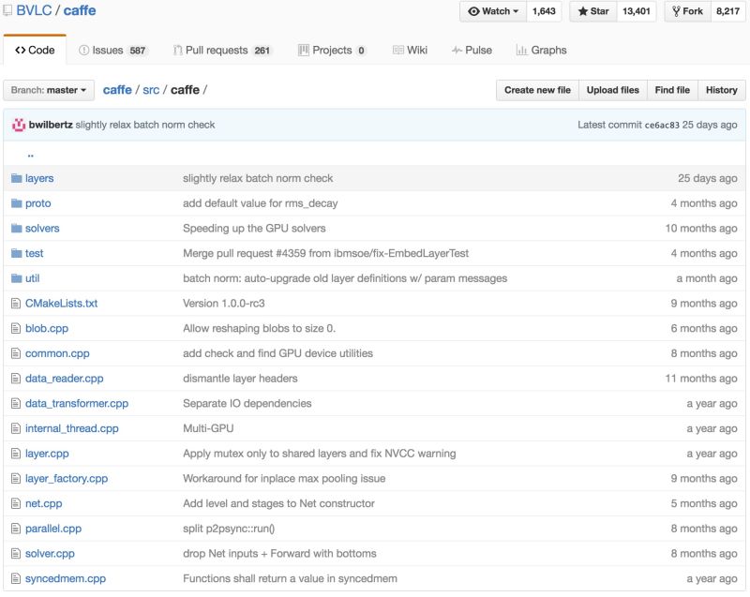Open the Branch: master selector
Viewport: 750px width, 597px height.
[x=49, y=90]
